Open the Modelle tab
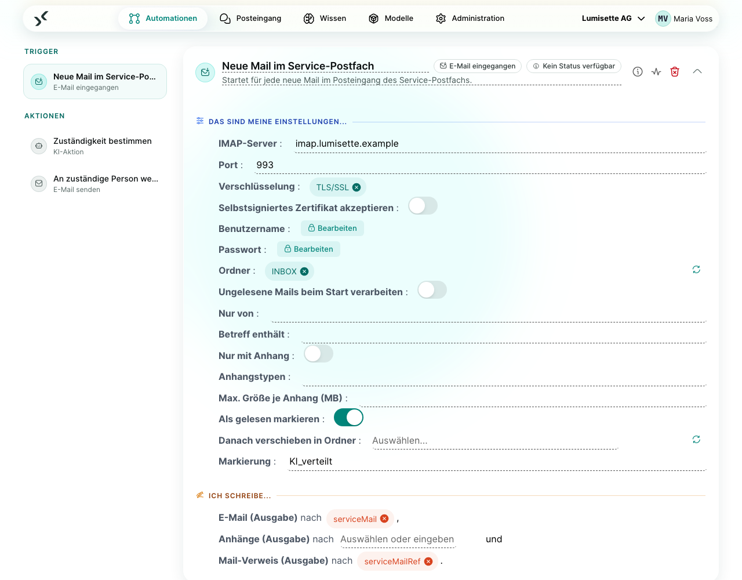 point(391,19)
